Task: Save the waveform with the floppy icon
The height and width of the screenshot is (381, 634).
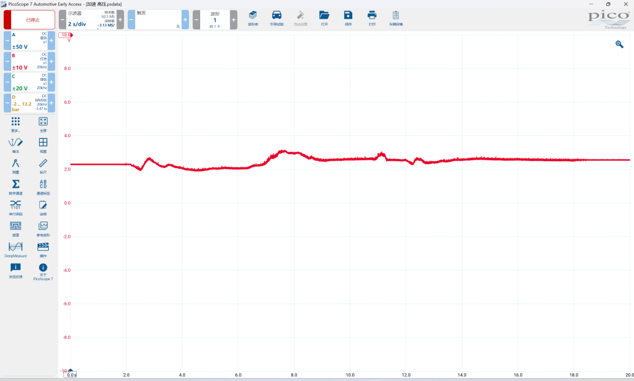Action: click(x=348, y=19)
